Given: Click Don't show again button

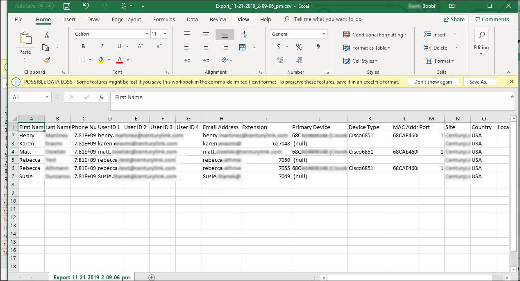Looking at the screenshot, I should tap(433, 82).
